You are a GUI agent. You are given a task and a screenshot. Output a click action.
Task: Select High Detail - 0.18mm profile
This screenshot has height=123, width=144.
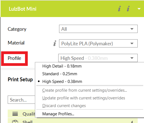[62, 66]
